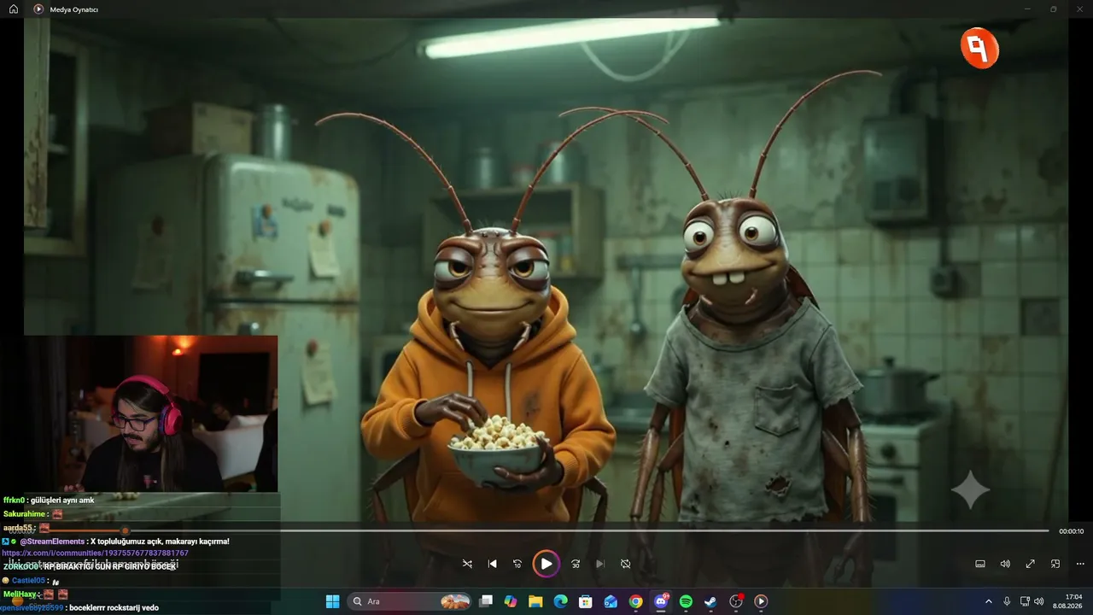
Task: Rewind 10 seconds
Action: tap(517, 564)
